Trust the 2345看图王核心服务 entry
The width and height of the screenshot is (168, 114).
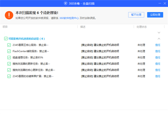(x=158, y=45)
